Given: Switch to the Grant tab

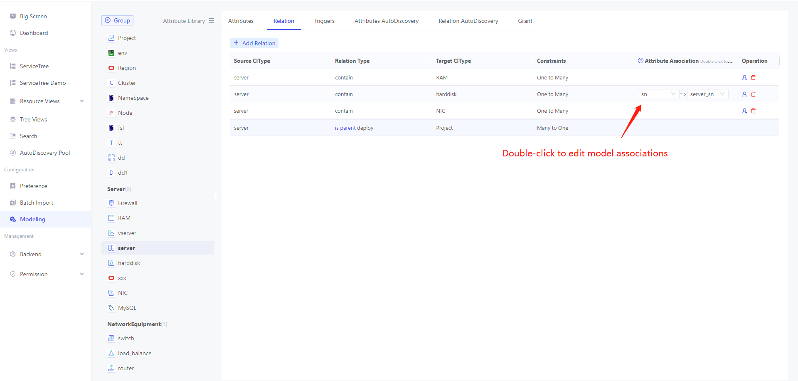Looking at the screenshot, I should [525, 21].
